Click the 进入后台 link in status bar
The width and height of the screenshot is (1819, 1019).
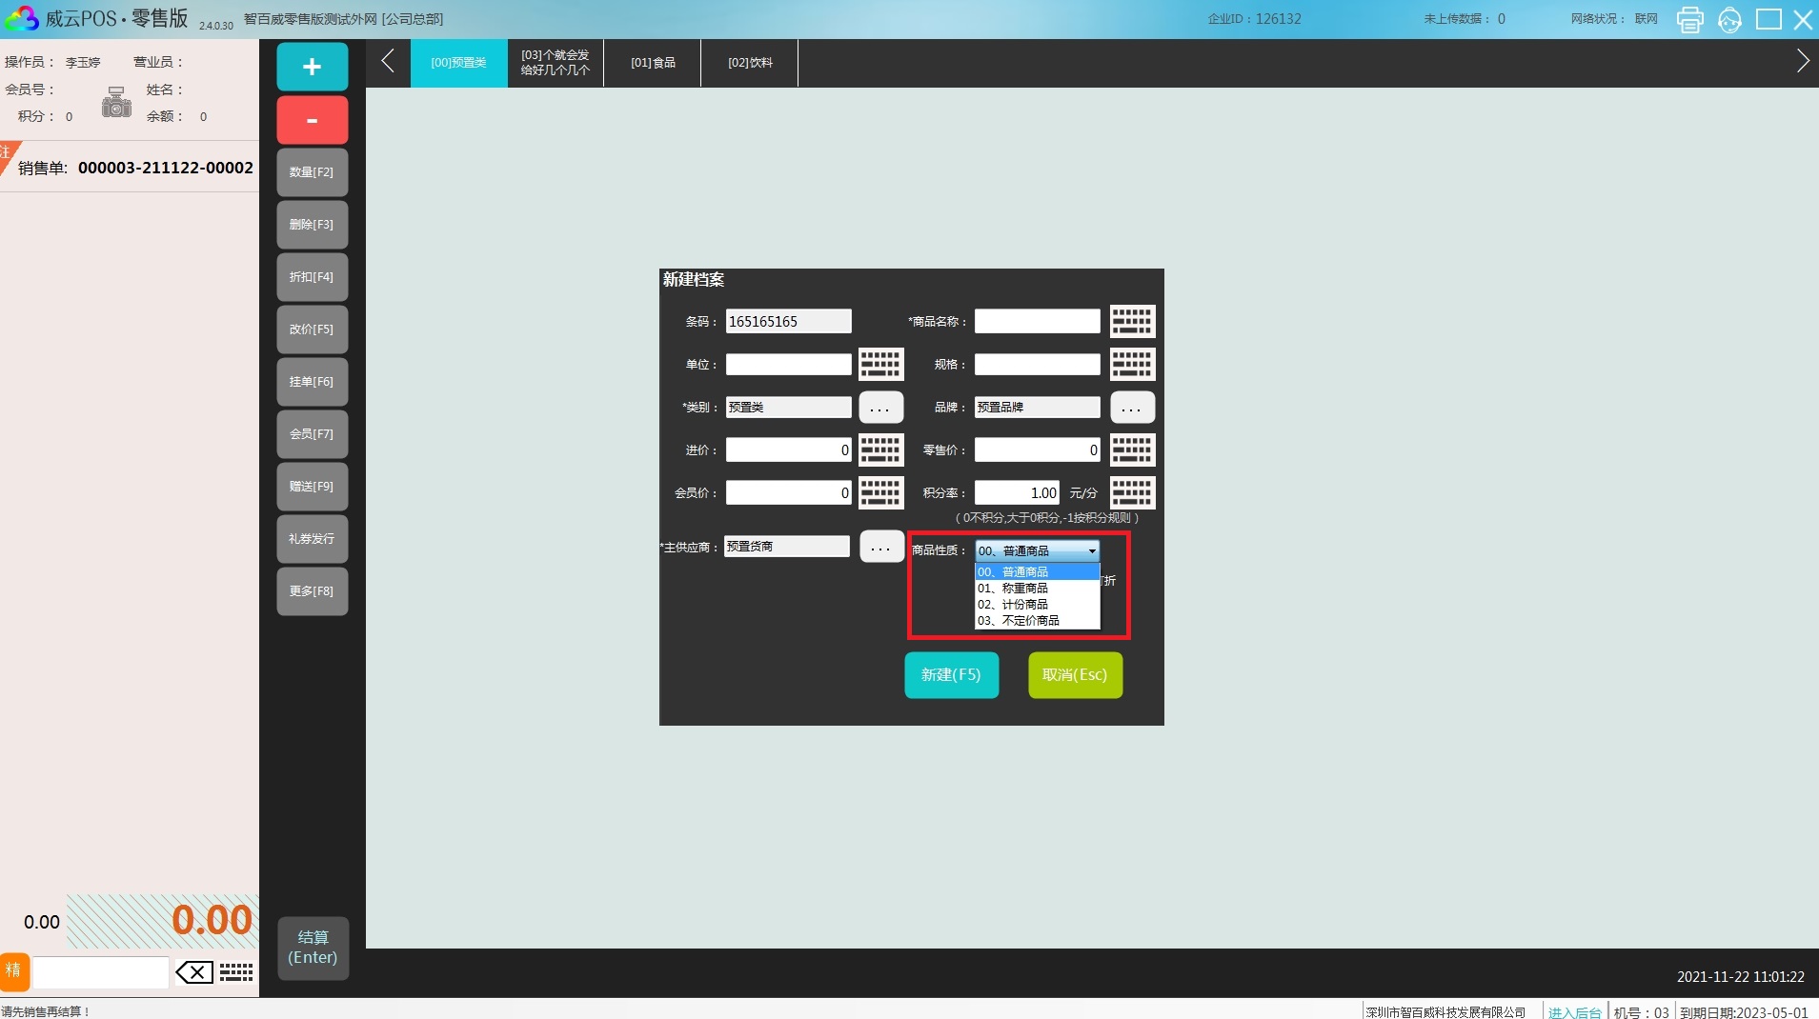click(x=1574, y=1011)
